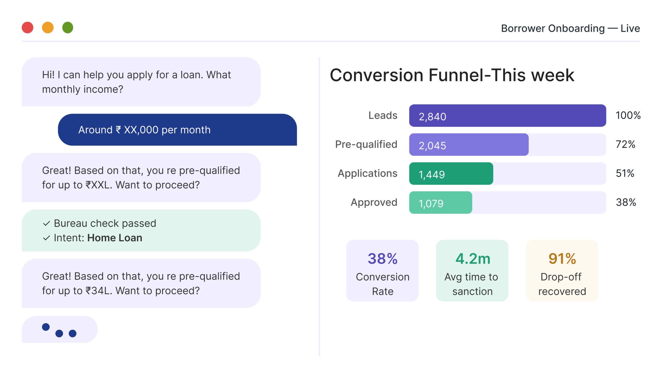
Task: Click the Applications bar showing 1,449
Action: point(451,174)
